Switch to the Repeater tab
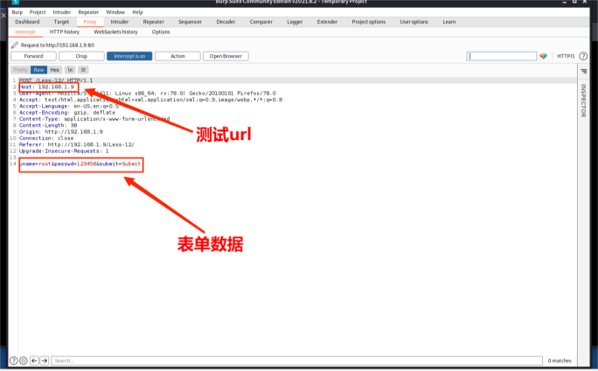The height and width of the screenshot is (371, 598). pyautogui.click(x=153, y=22)
